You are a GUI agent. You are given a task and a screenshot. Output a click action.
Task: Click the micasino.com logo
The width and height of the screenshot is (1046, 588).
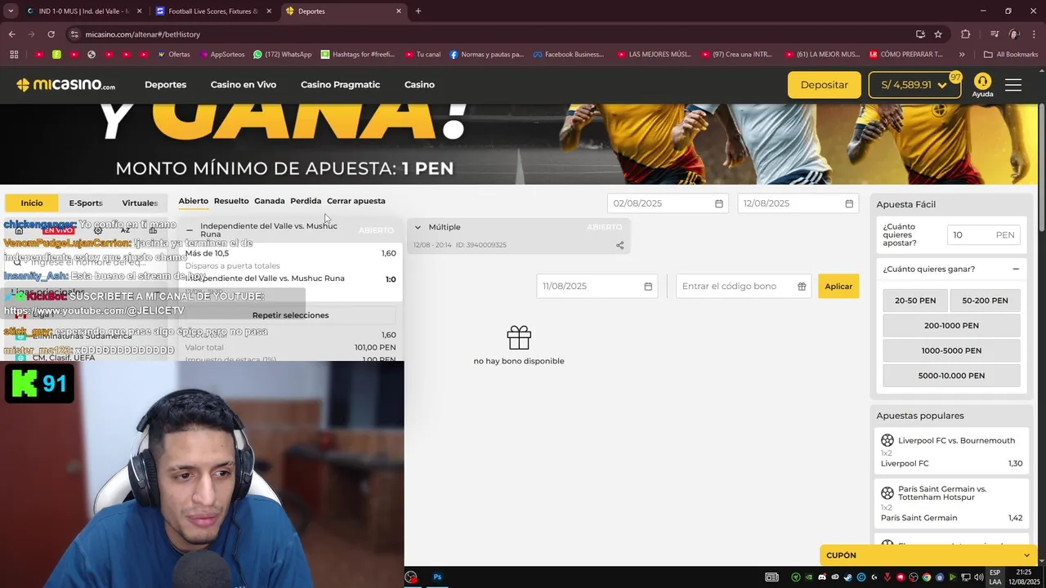65,85
